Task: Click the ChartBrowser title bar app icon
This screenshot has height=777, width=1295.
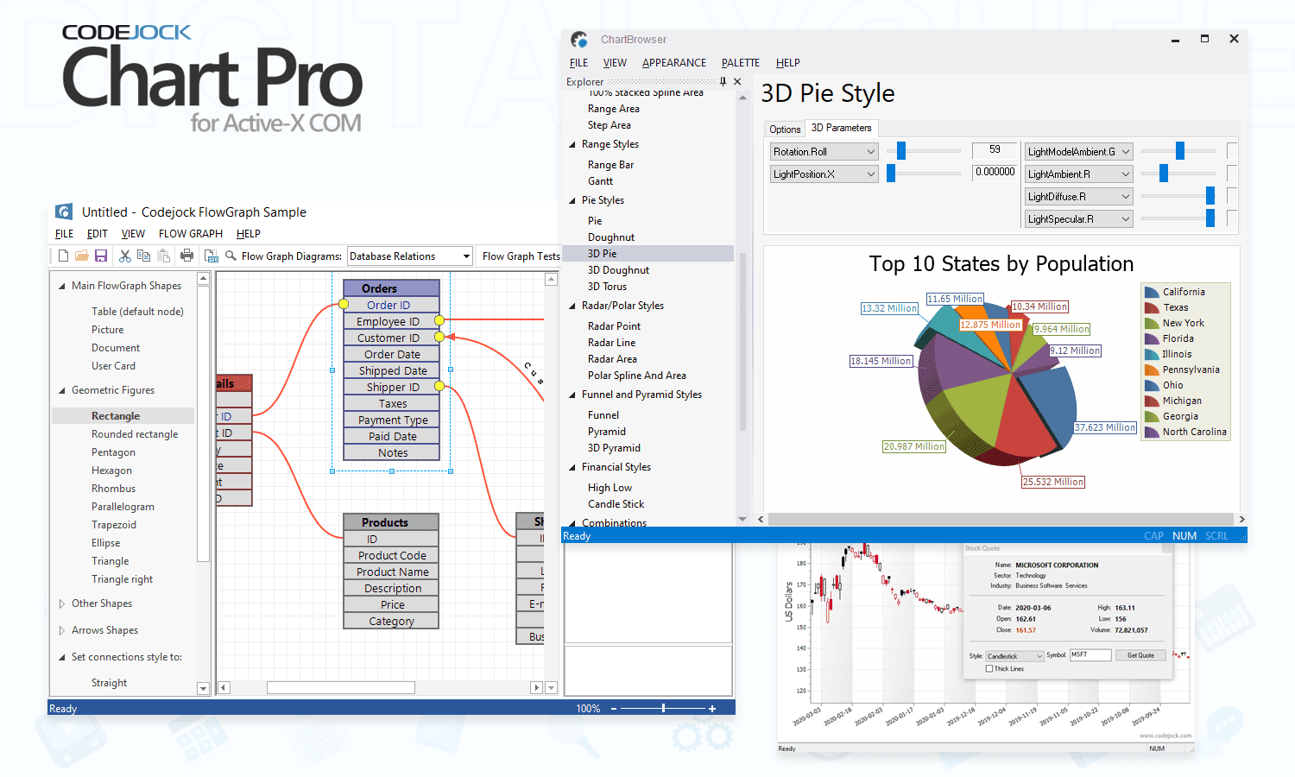Action: pyautogui.click(x=579, y=39)
